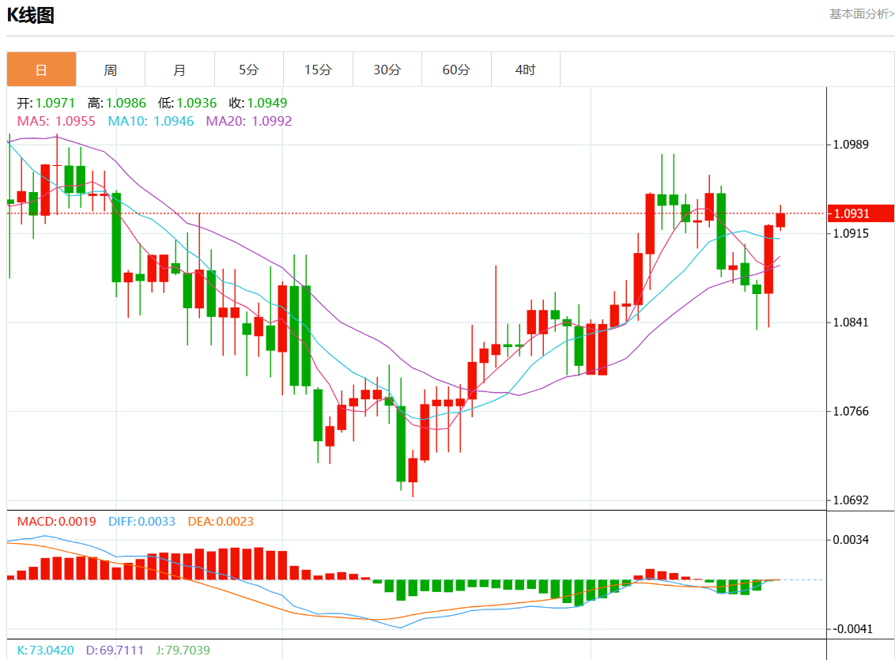Image resolution: width=895 pixels, height=660 pixels.
Task: Show the 60分 chart tab
Action: 456,70
